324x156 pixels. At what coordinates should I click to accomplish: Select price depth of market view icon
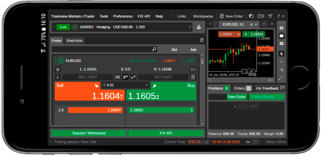click(126, 77)
